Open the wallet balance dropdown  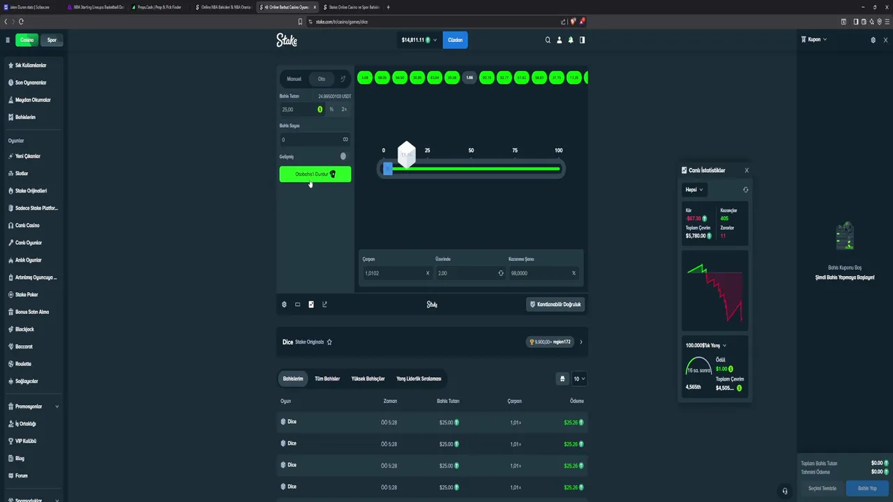click(419, 40)
